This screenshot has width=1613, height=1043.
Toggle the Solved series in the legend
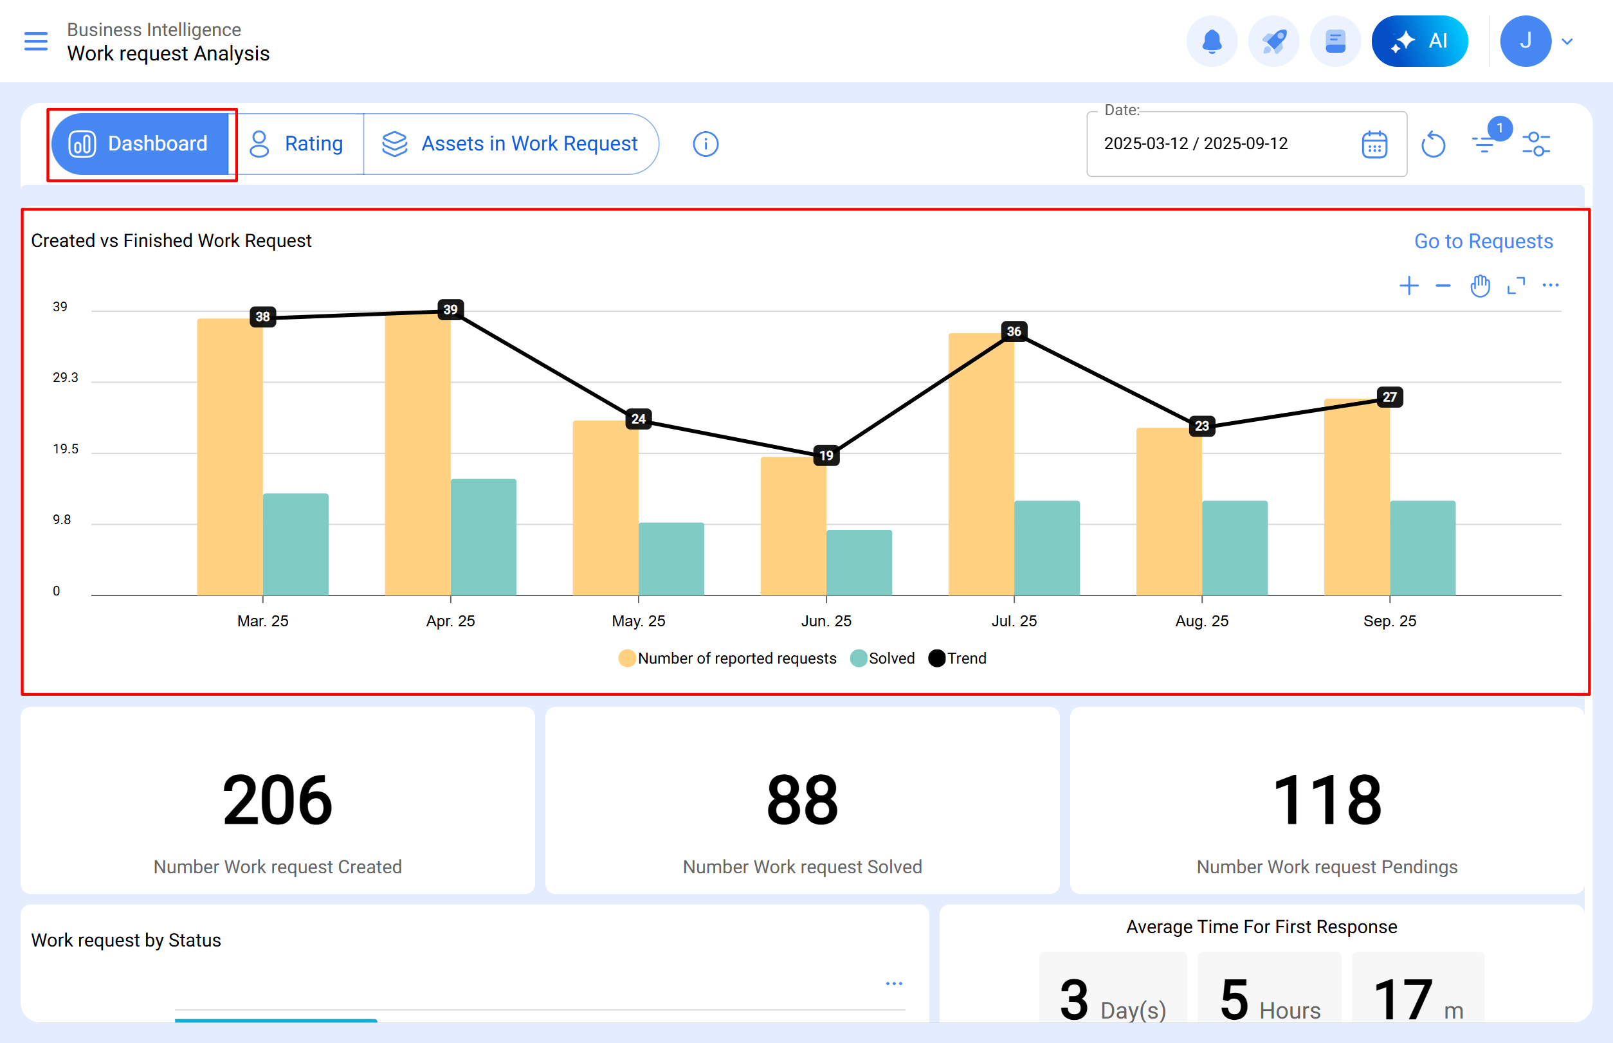pyautogui.click(x=882, y=658)
